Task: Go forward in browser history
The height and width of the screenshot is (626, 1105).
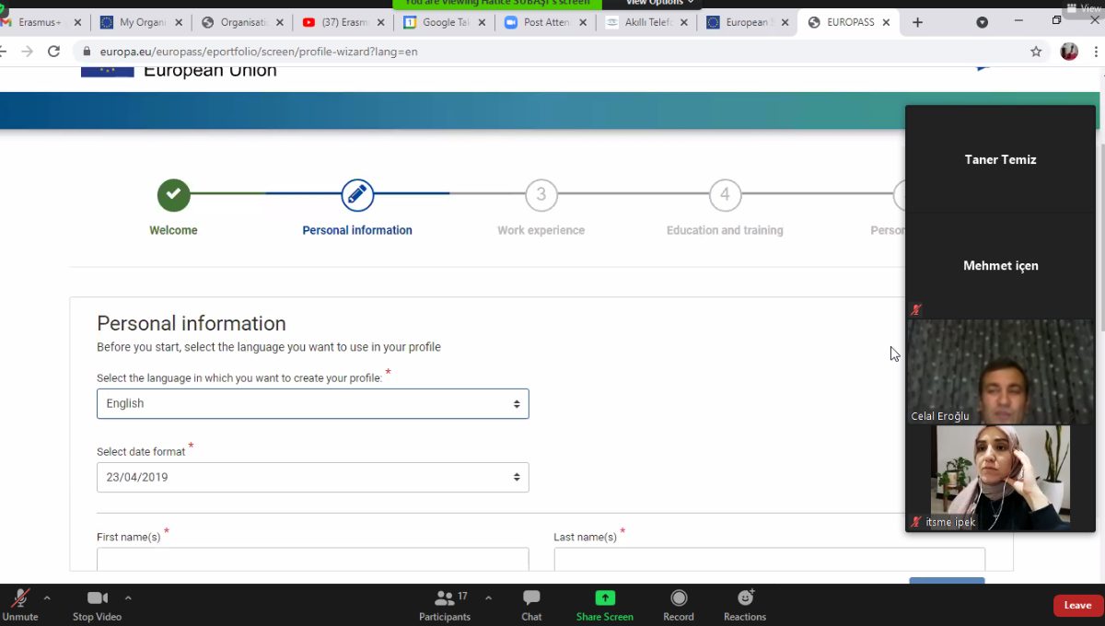Action: [x=26, y=52]
